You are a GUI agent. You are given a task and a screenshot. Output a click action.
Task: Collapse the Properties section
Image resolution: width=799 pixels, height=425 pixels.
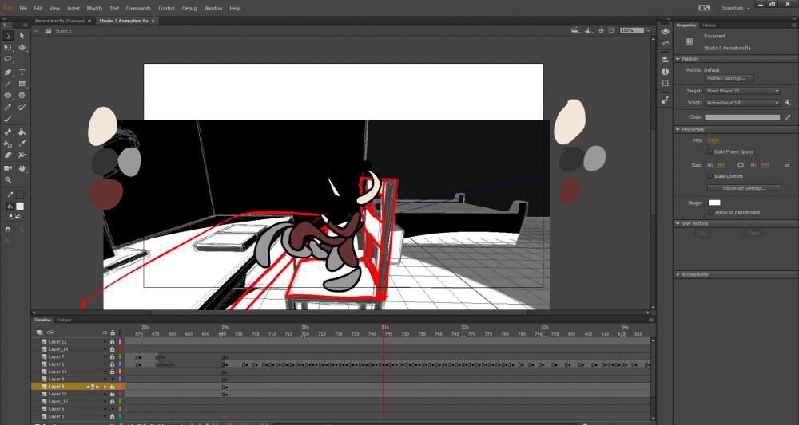[678, 130]
